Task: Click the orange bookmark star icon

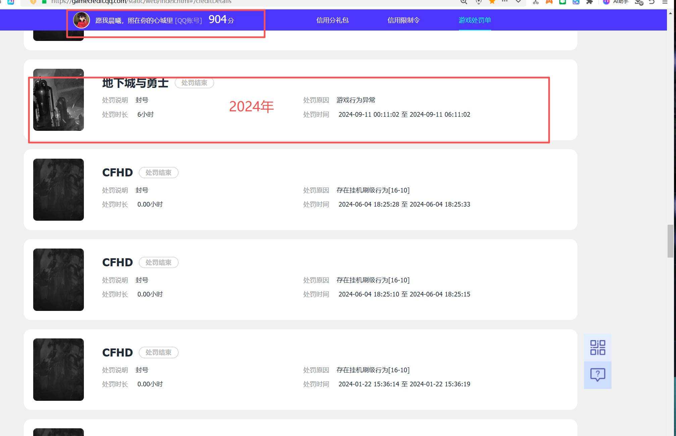Action: coord(492,2)
